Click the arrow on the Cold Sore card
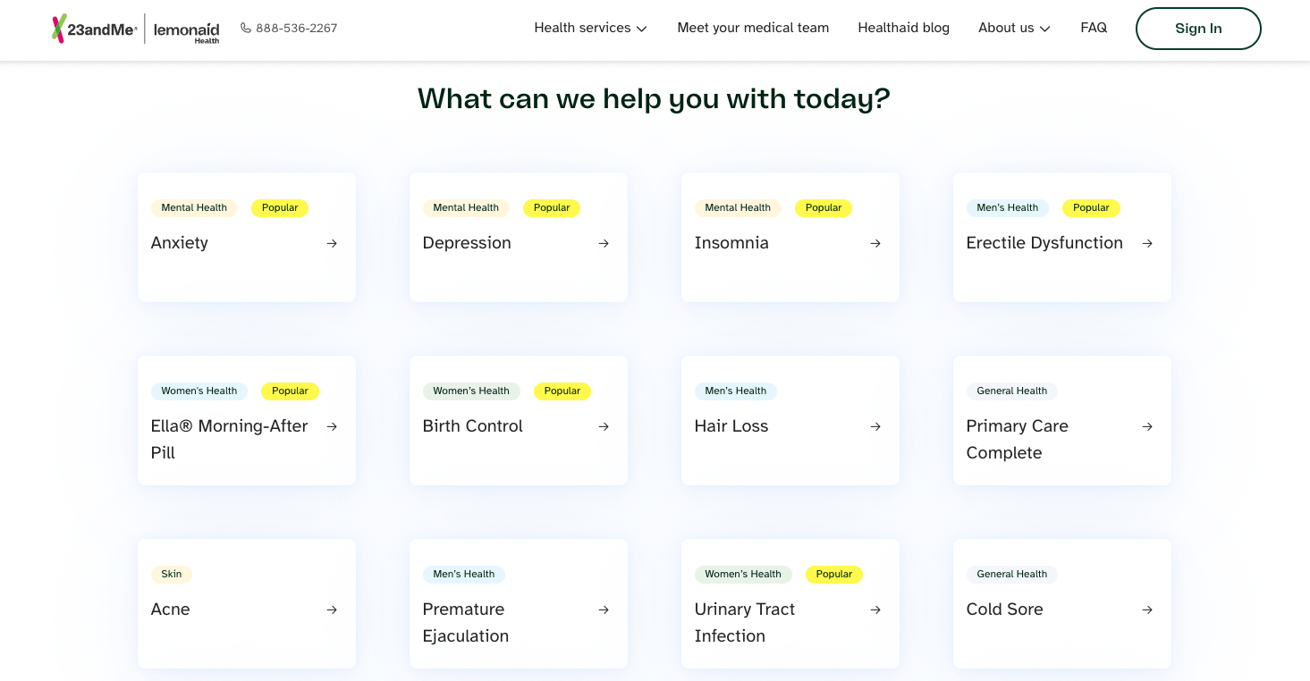Image resolution: width=1310 pixels, height=681 pixels. pyautogui.click(x=1146, y=610)
